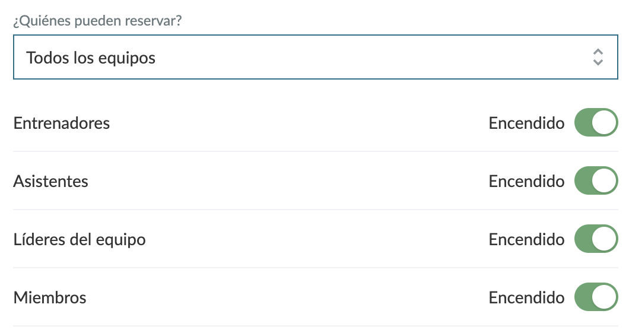629x336 pixels.
Task: Click the Miembros row label
Action: tap(50, 298)
